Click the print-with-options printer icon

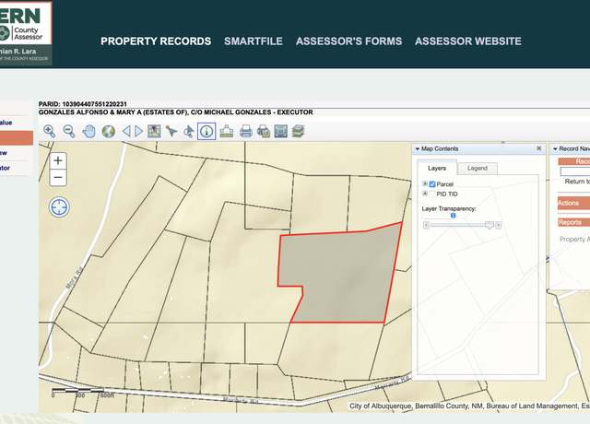264,131
